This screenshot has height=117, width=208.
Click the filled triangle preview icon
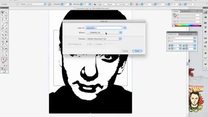[x=95, y=4]
